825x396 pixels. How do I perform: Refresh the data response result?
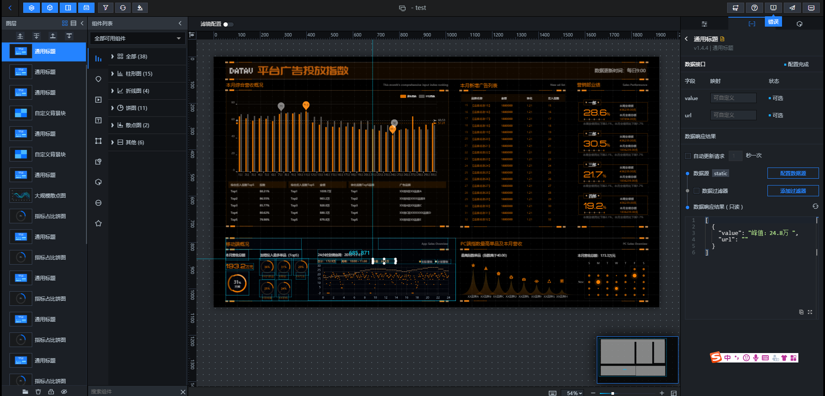(815, 207)
